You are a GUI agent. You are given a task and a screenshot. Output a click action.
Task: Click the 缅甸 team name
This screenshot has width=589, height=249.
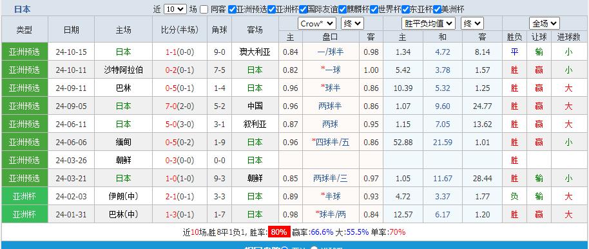(x=124, y=142)
